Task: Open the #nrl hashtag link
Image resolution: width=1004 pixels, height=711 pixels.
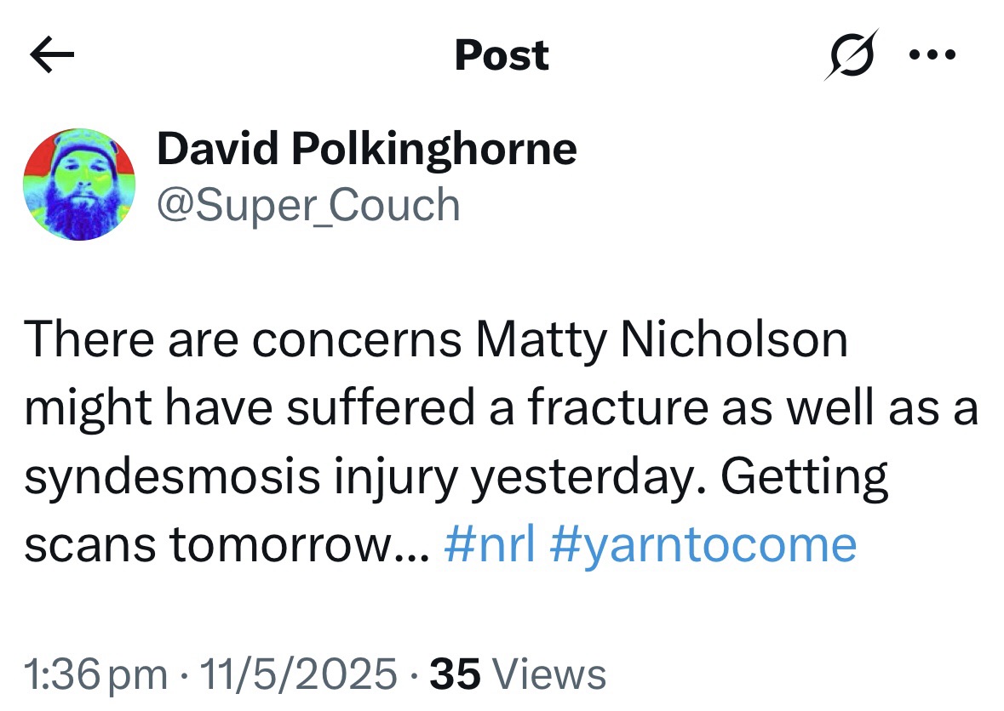Action: (x=491, y=543)
